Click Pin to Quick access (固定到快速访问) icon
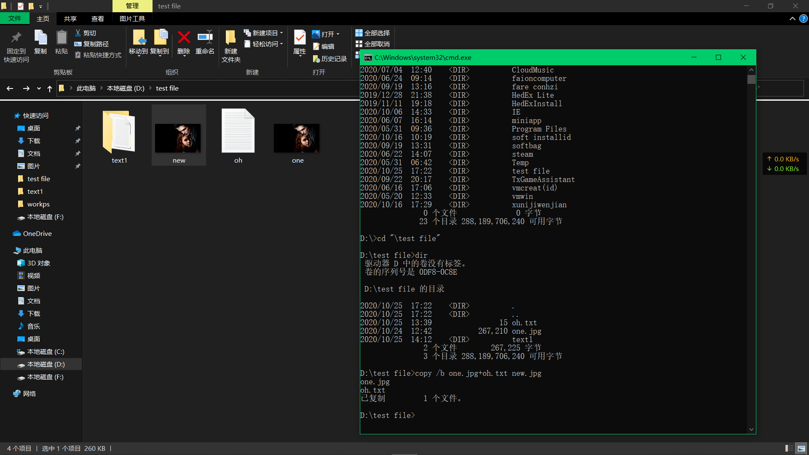Viewport: 809px width, 455px height. pos(16,38)
